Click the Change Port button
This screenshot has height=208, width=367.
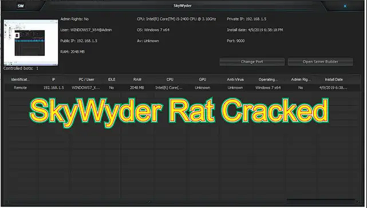click(x=252, y=62)
